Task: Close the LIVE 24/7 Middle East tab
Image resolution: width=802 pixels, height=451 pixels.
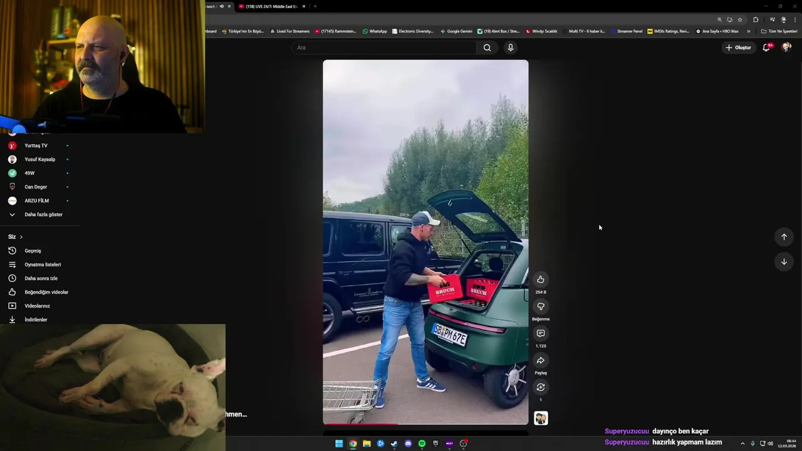Action: [304, 6]
